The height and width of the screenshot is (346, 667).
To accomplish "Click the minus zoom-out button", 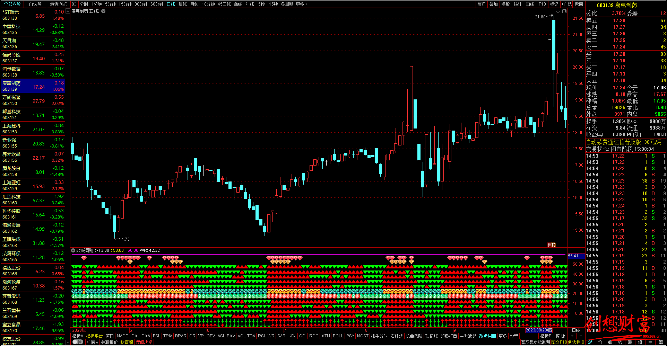I will point(581,336).
